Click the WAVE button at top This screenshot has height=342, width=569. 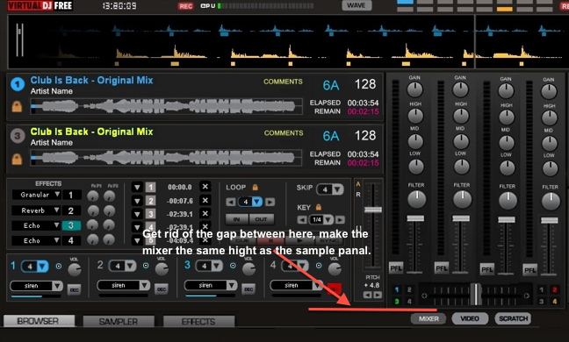(x=357, y=5)
